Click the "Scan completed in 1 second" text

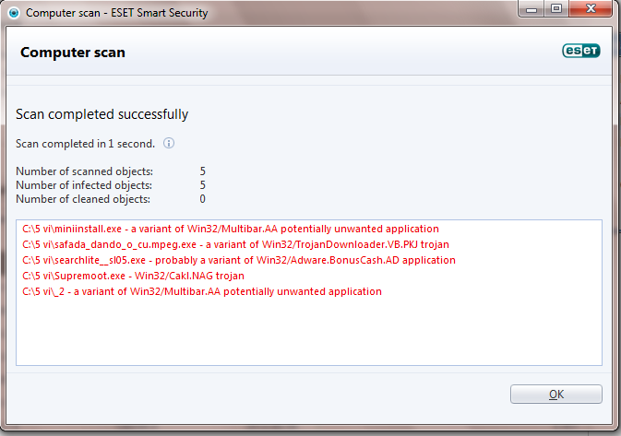pos(86,144)
